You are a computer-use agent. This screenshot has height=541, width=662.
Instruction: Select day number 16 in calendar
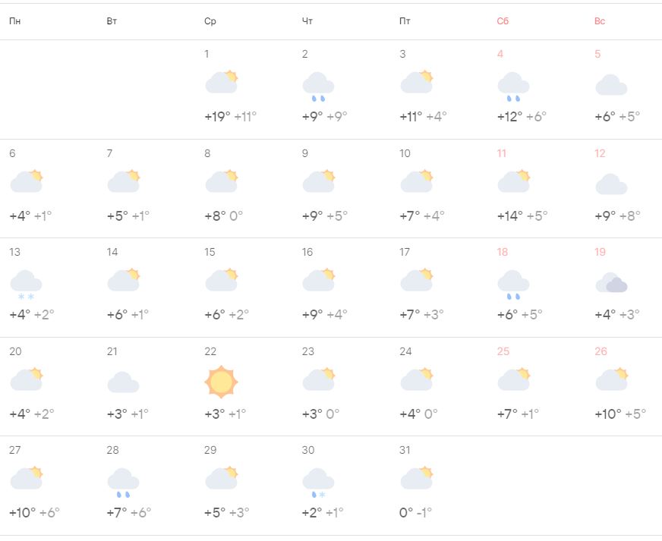click(x=307, y=252)
